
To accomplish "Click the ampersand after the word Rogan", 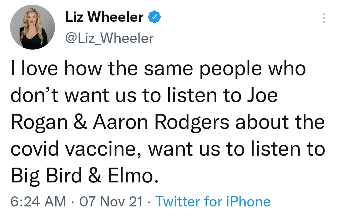I will [81, 122].
